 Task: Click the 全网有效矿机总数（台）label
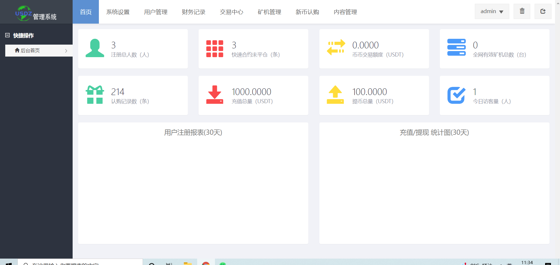[x=500, y=55]
